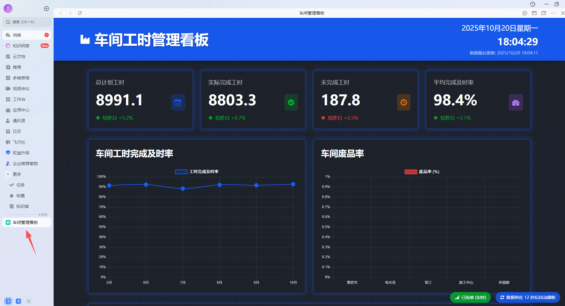Click the auto-refresh countdown button
Image resolution: width=565 pixels, height=306 pixels.
pyautogui.click(x=528, y=297)
